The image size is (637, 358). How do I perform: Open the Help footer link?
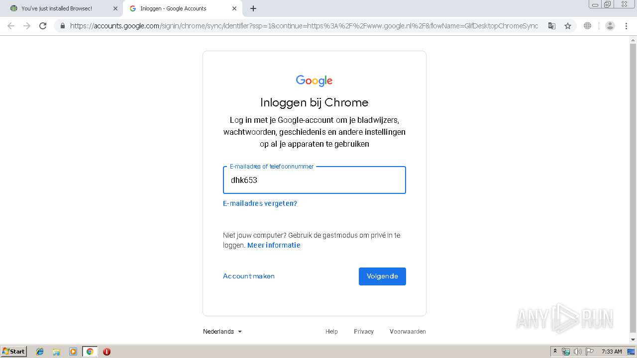[331, 332]
